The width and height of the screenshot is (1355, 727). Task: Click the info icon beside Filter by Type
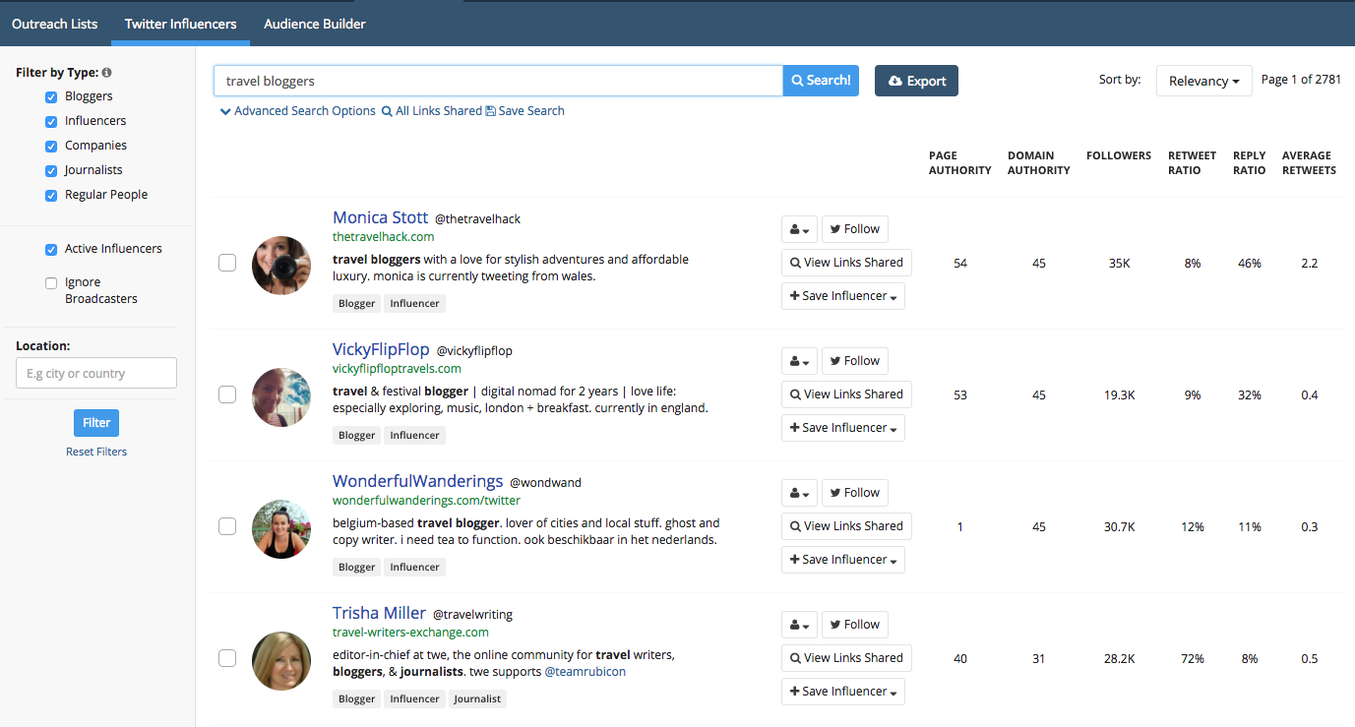(106, 73)
